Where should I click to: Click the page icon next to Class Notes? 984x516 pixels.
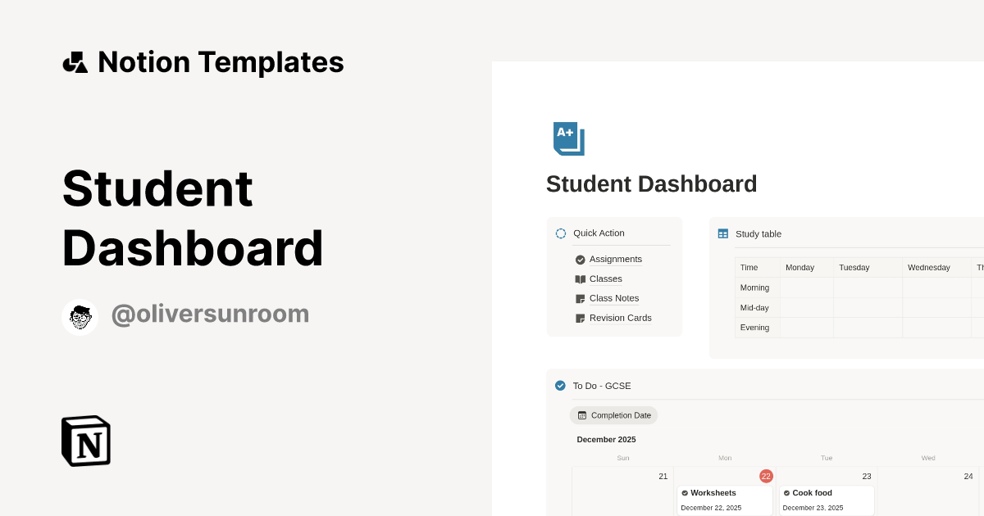pos(580,298)
